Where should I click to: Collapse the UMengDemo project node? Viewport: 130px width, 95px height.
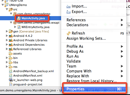tap(3, 5)
